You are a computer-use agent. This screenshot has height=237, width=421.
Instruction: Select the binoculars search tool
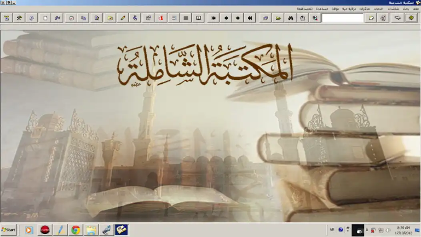tap(290, 18)
